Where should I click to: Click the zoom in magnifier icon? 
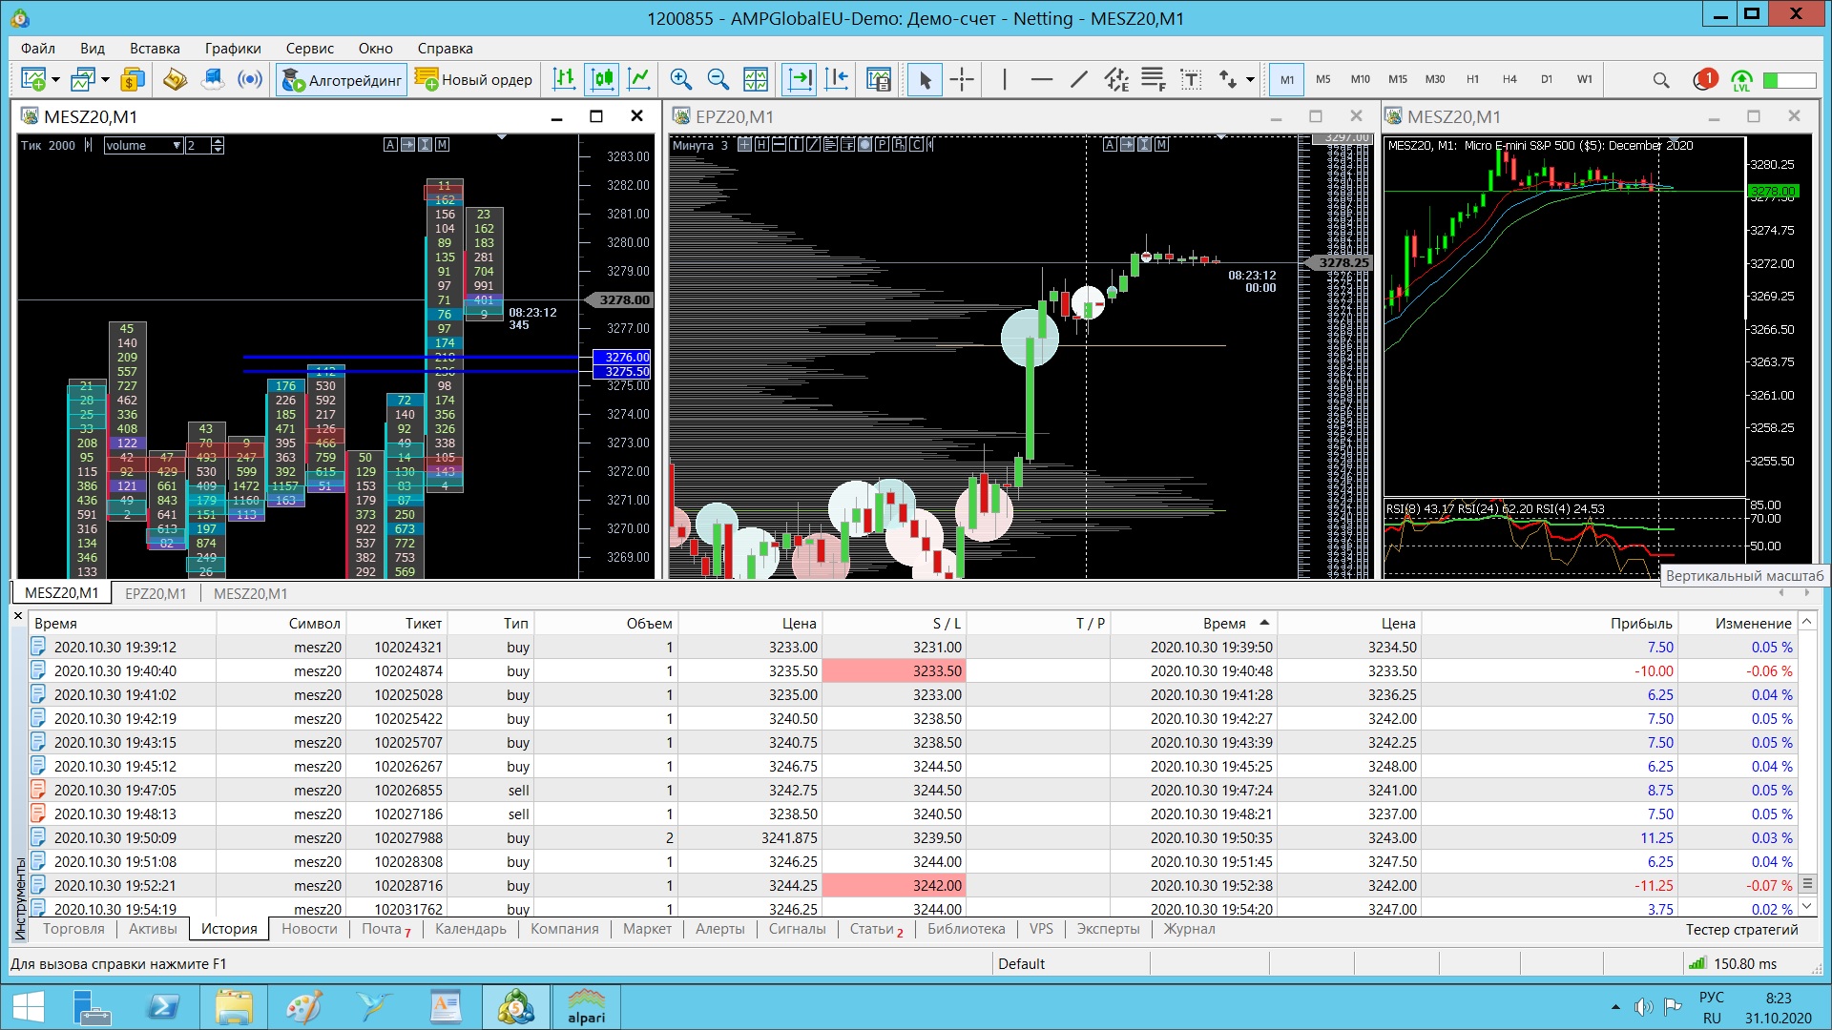tap(680, 80)
